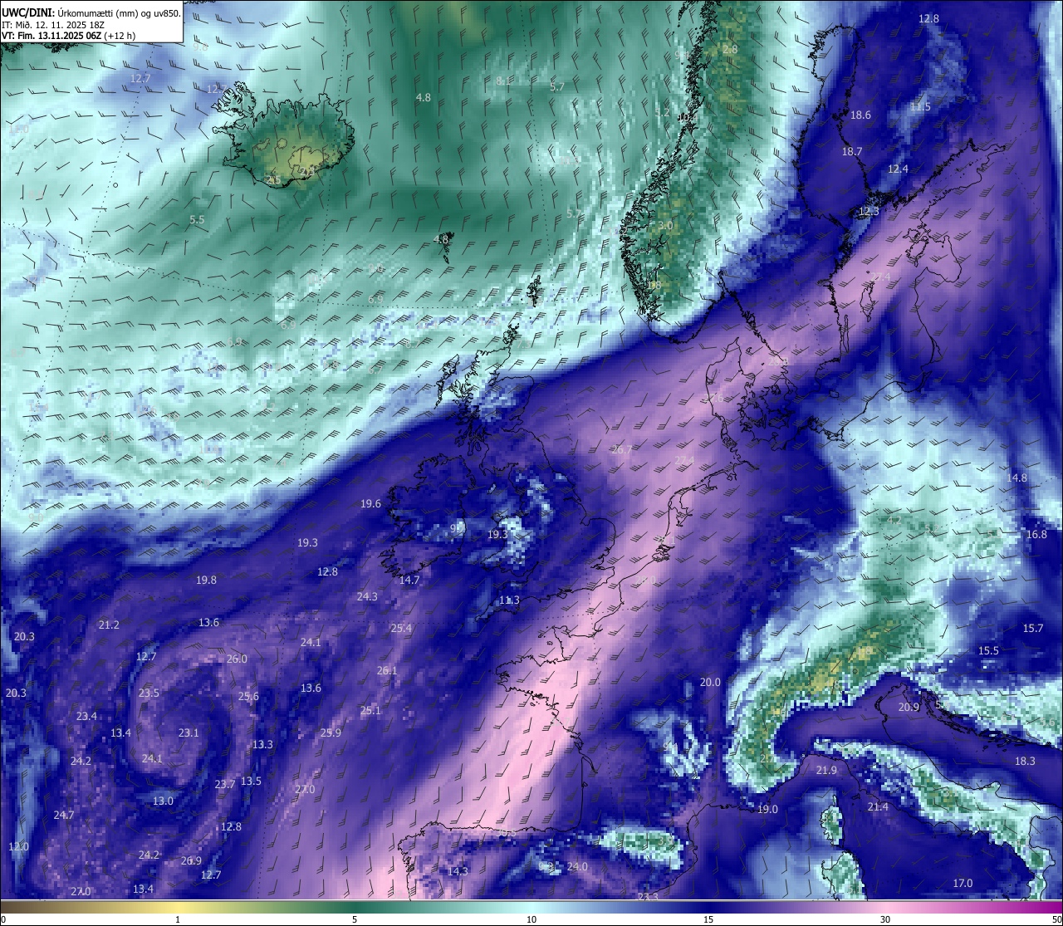Click the color scale tick label '30'

pyautogui.click(x=885, y=919)
